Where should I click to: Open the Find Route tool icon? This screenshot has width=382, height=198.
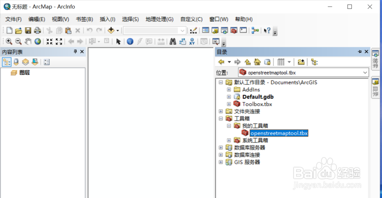[x=183, y=41]
